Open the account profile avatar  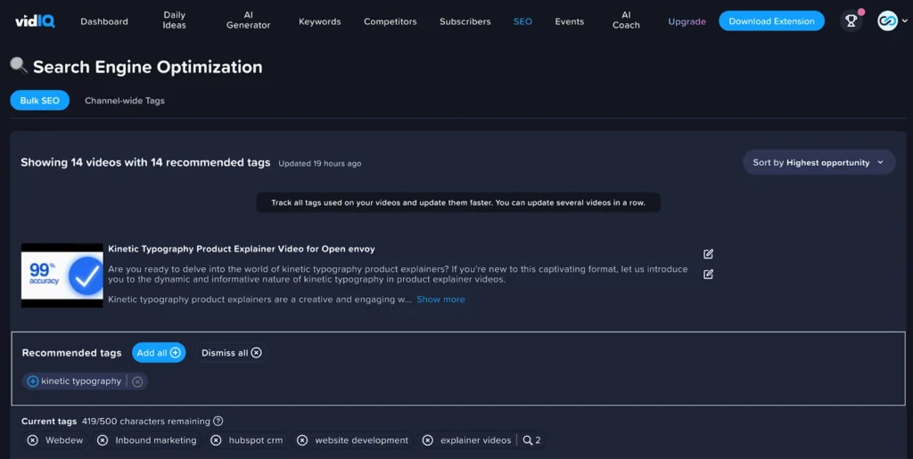coord(887,21)
